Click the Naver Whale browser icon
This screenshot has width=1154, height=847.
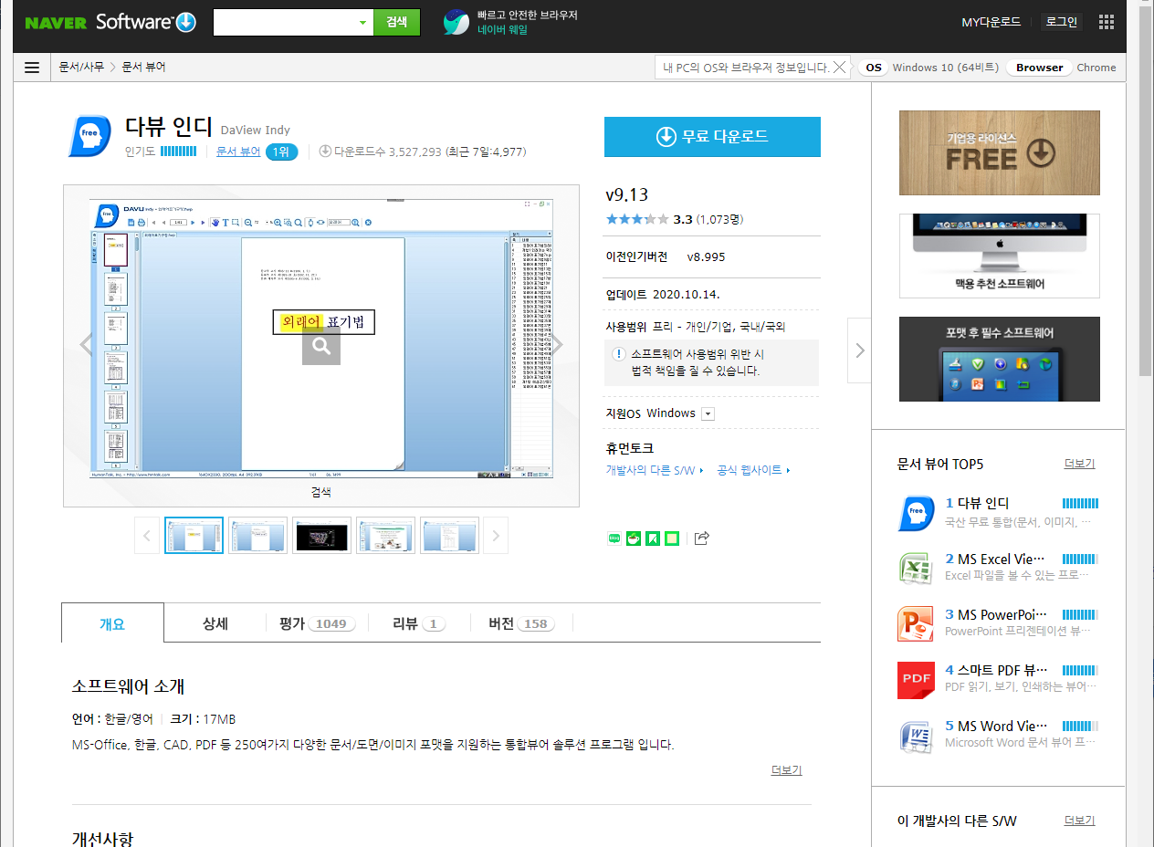(456, 22)
